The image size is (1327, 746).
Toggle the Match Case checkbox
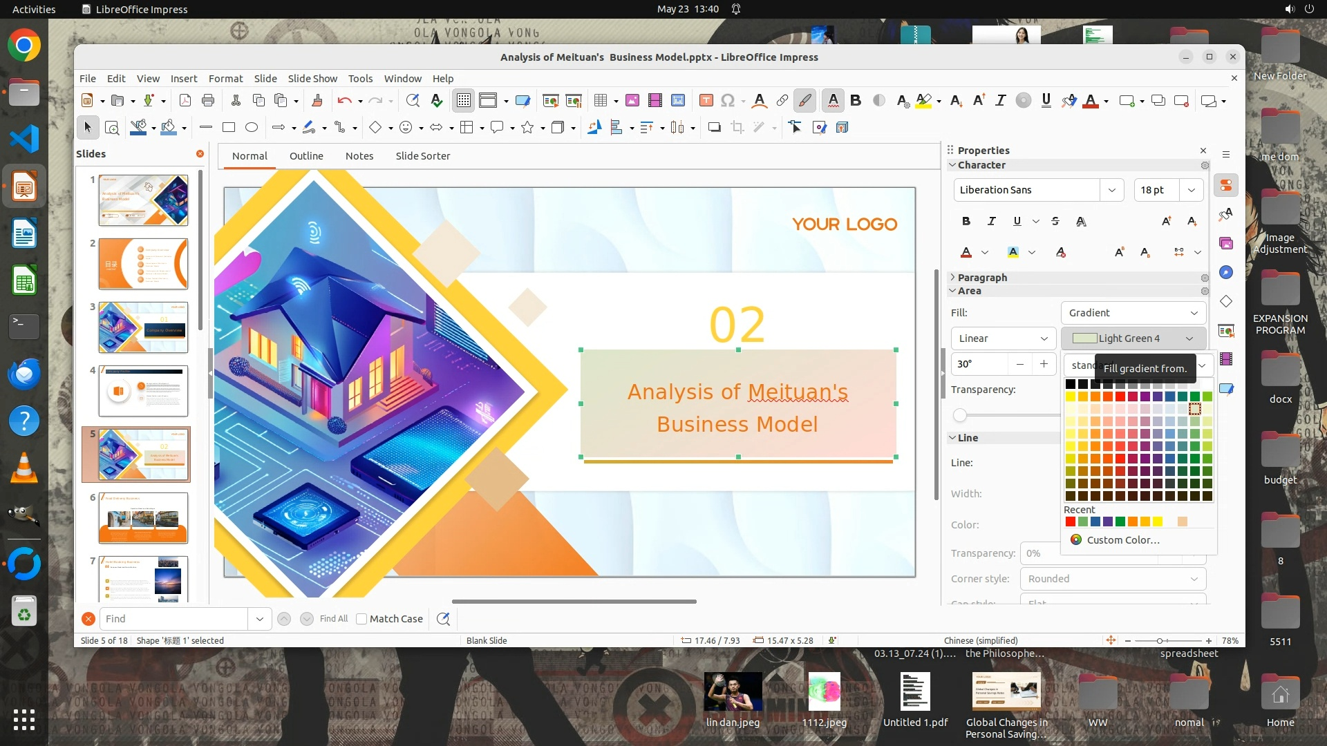click(361, 619)
